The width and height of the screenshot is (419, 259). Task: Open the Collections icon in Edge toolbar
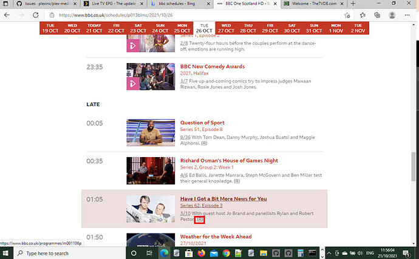tap(377, 15)
